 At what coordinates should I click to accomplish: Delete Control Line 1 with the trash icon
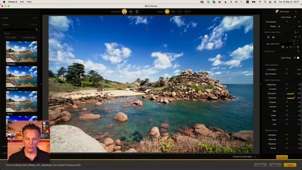click(298, 47)
